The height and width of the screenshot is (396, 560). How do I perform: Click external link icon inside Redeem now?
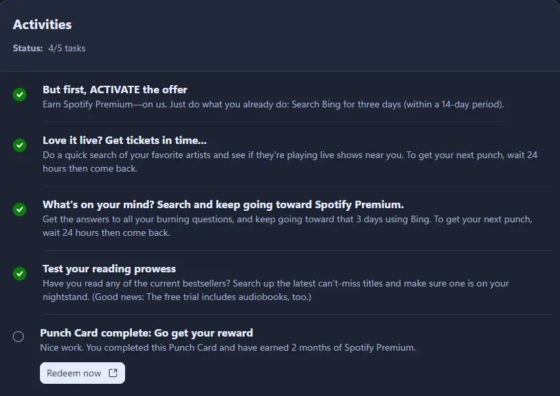(113, 373)
